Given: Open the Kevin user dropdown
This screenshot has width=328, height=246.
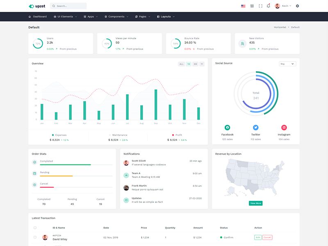Looking at the screenshot, I should (286, 6).
